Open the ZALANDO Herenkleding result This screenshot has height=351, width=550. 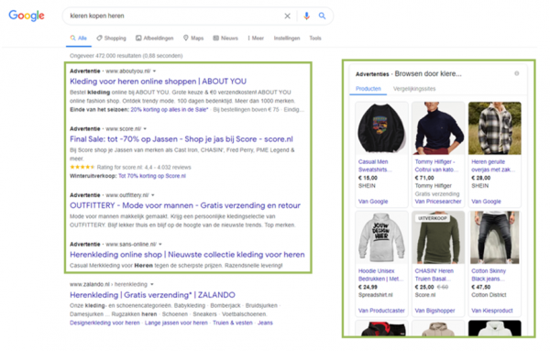coord(152,295)
